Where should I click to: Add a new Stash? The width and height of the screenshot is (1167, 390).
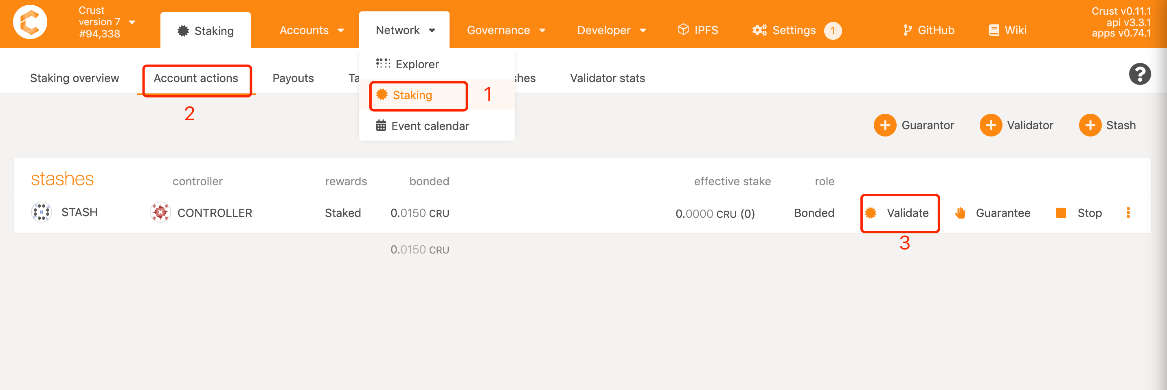tap(1108, 125)
